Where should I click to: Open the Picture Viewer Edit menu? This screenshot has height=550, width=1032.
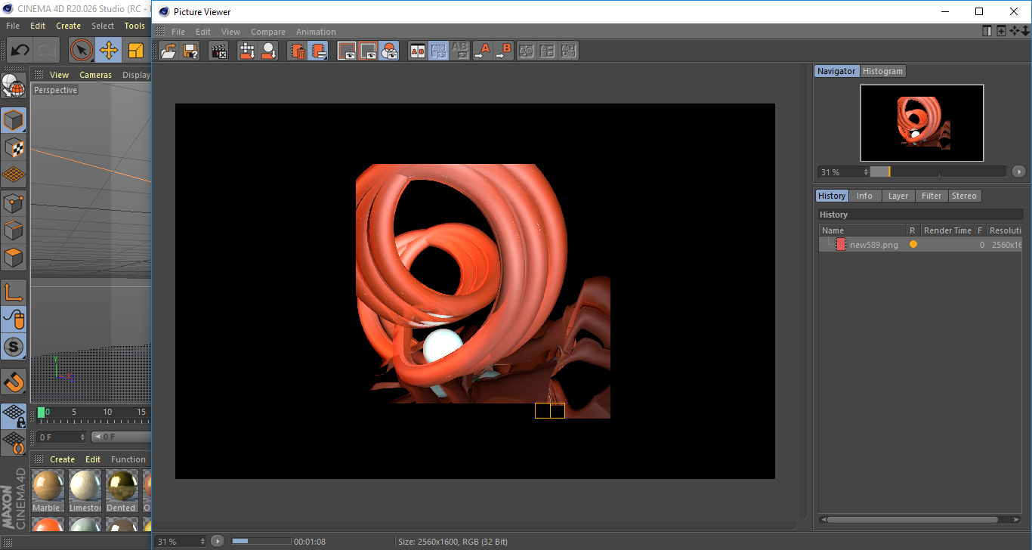point(203,32)
